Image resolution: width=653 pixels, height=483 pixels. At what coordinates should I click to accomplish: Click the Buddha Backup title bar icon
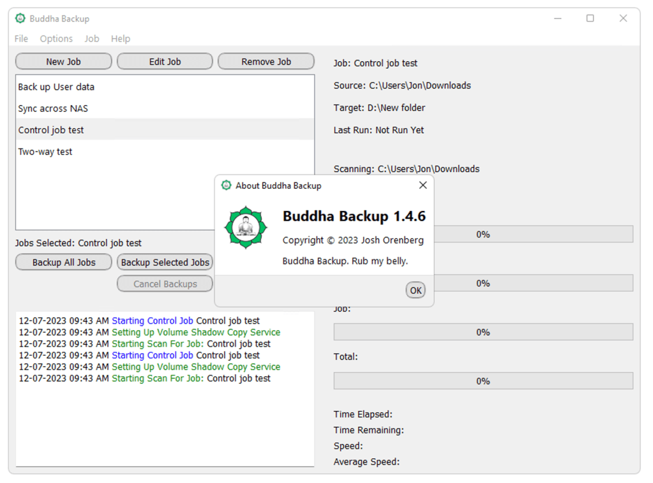pos(20,18)
